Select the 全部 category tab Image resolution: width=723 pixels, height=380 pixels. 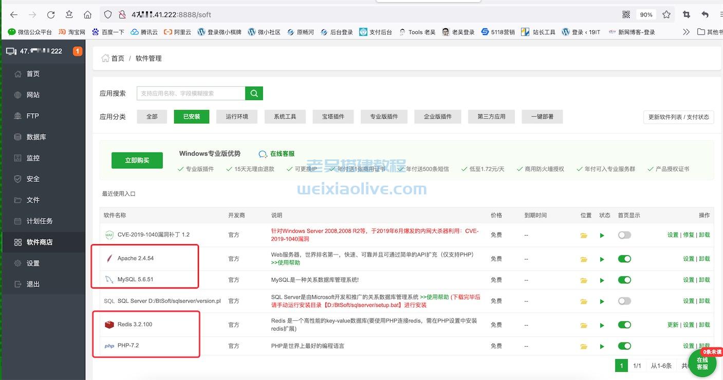click(152, 117)
